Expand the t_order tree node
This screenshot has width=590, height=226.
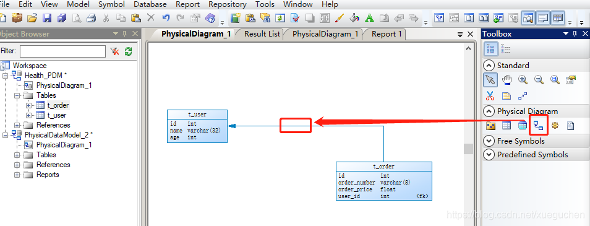pos(28,105)
